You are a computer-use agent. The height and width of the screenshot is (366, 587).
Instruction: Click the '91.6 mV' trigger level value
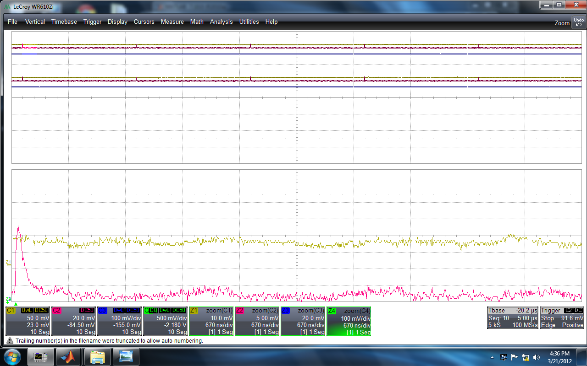click(x=572, y=318)
